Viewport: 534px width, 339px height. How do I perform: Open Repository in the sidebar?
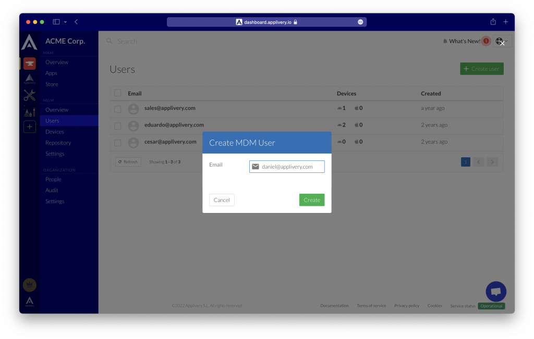click(x=58, y=143)
